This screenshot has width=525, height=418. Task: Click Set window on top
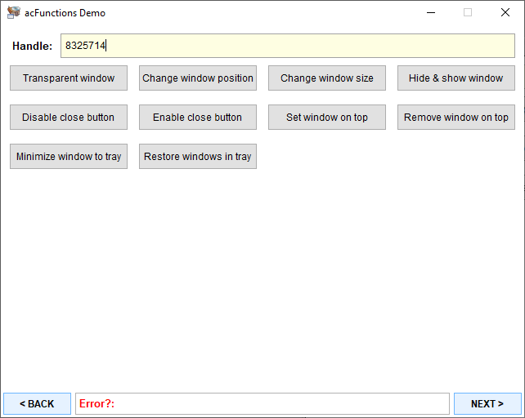[x=327, y=118]
